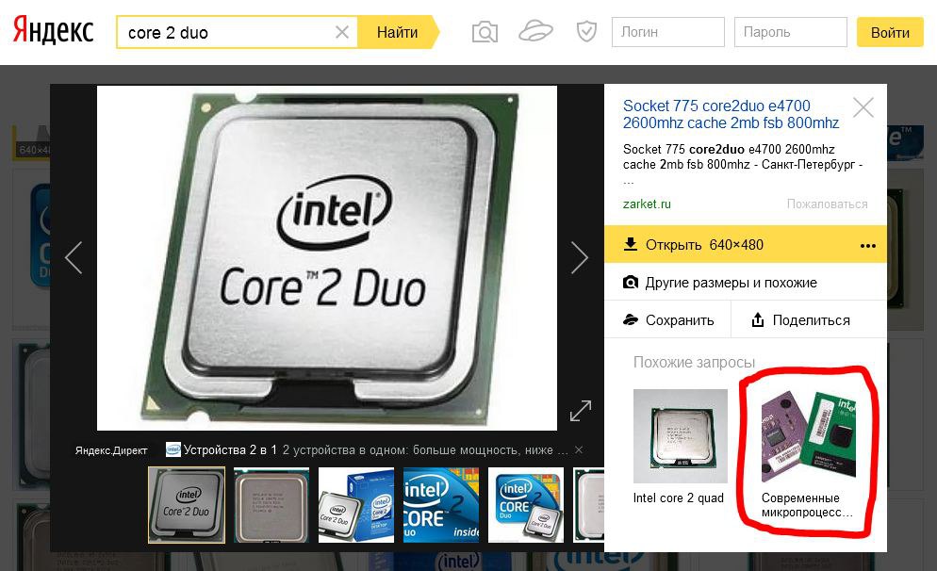Click the family filter shield icon

coord(586,32)
